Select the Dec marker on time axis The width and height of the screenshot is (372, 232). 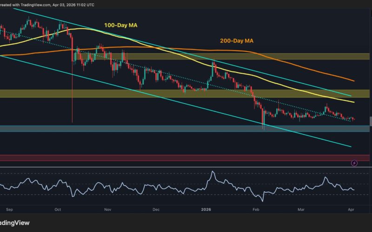[156, 209]
